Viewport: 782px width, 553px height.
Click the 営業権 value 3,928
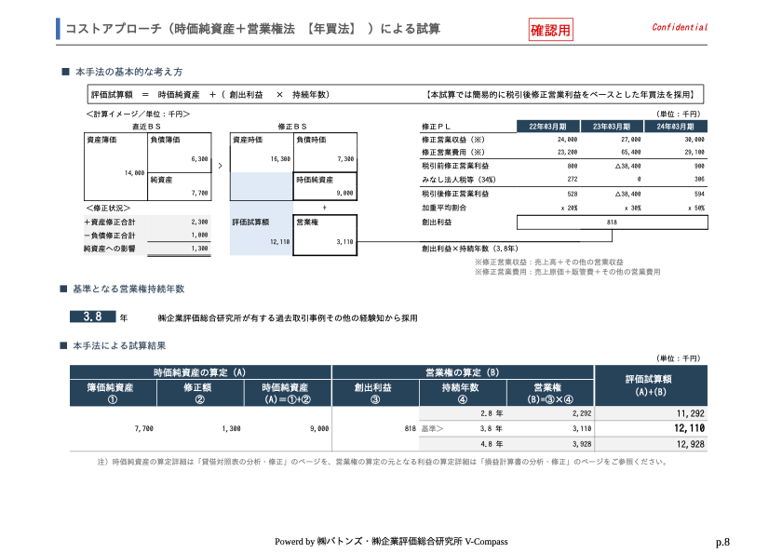point(582,444)
